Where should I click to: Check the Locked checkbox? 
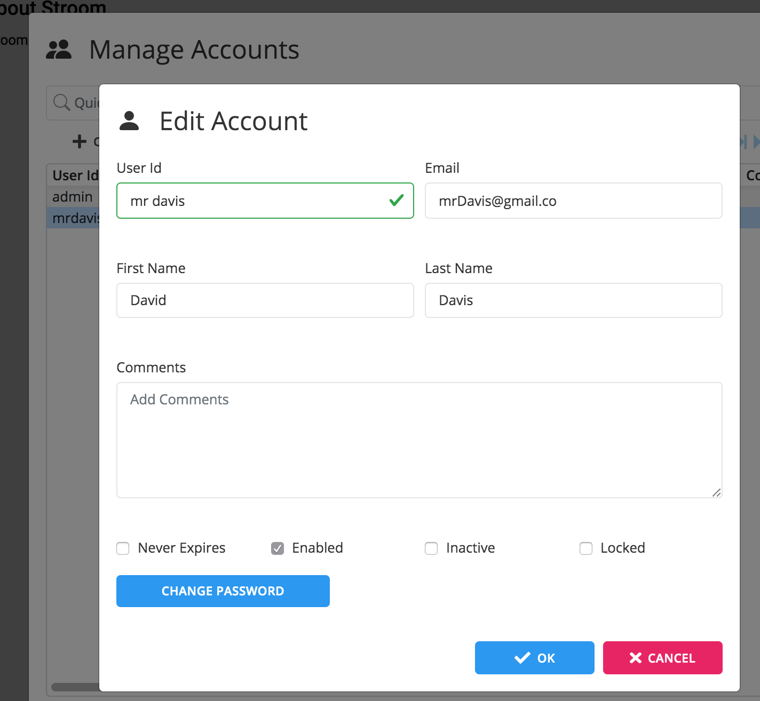pos(586,548)
